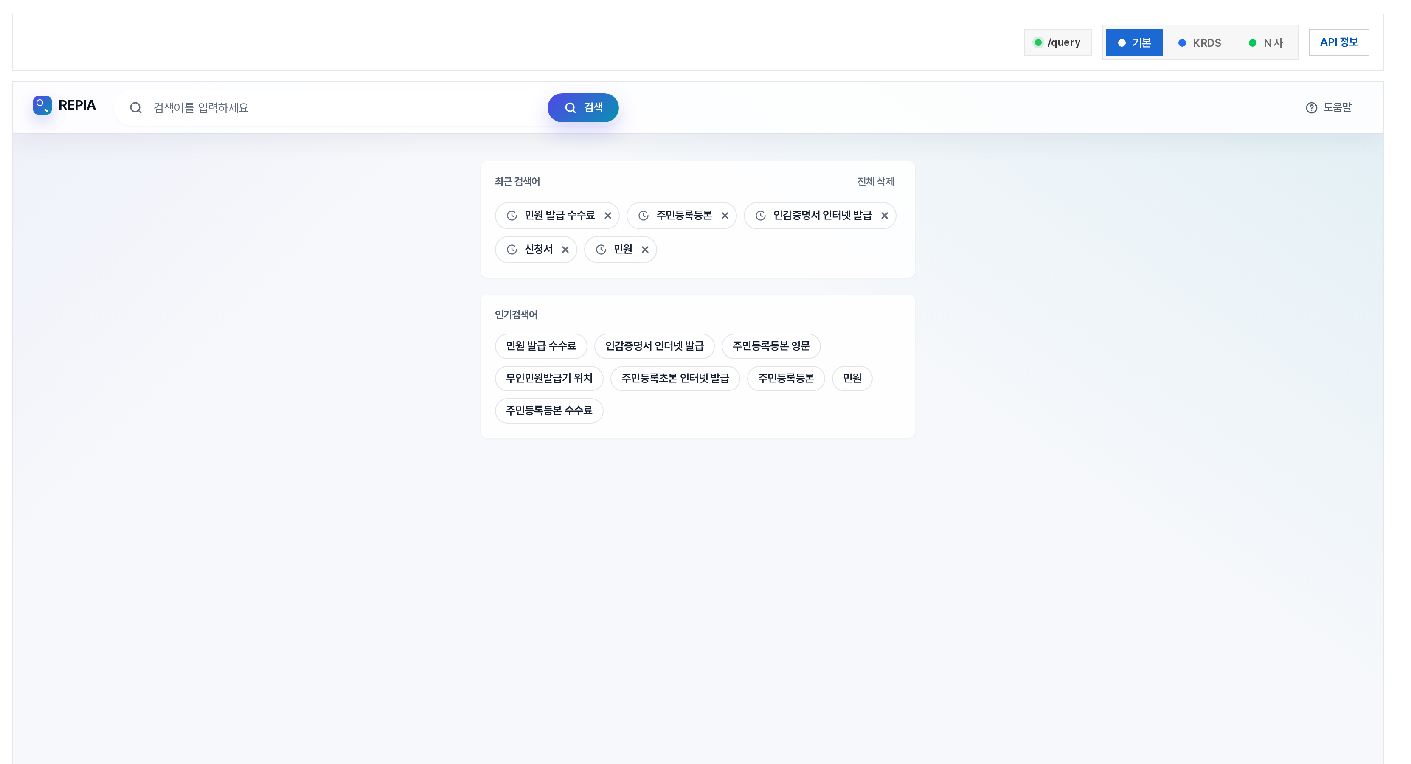Remove recent search 민원 발급 수수료
The height and width of the screenshot is (764, 1411).
coord(607,216)
